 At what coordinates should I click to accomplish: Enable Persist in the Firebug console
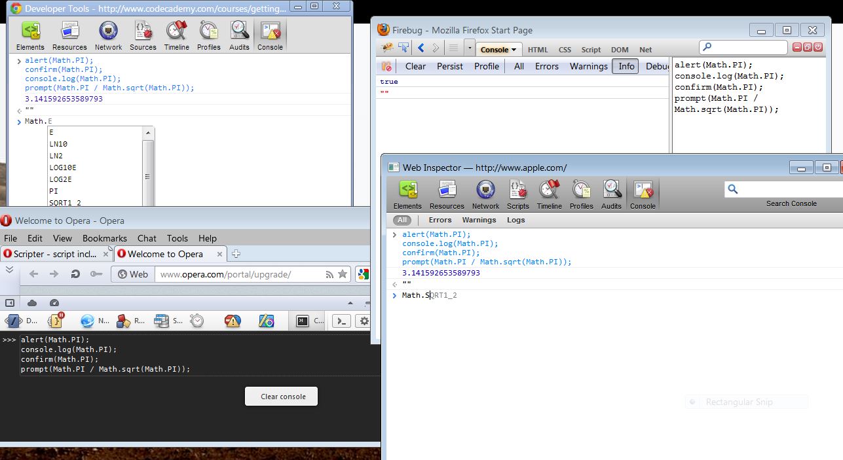[x=449, y=66]
